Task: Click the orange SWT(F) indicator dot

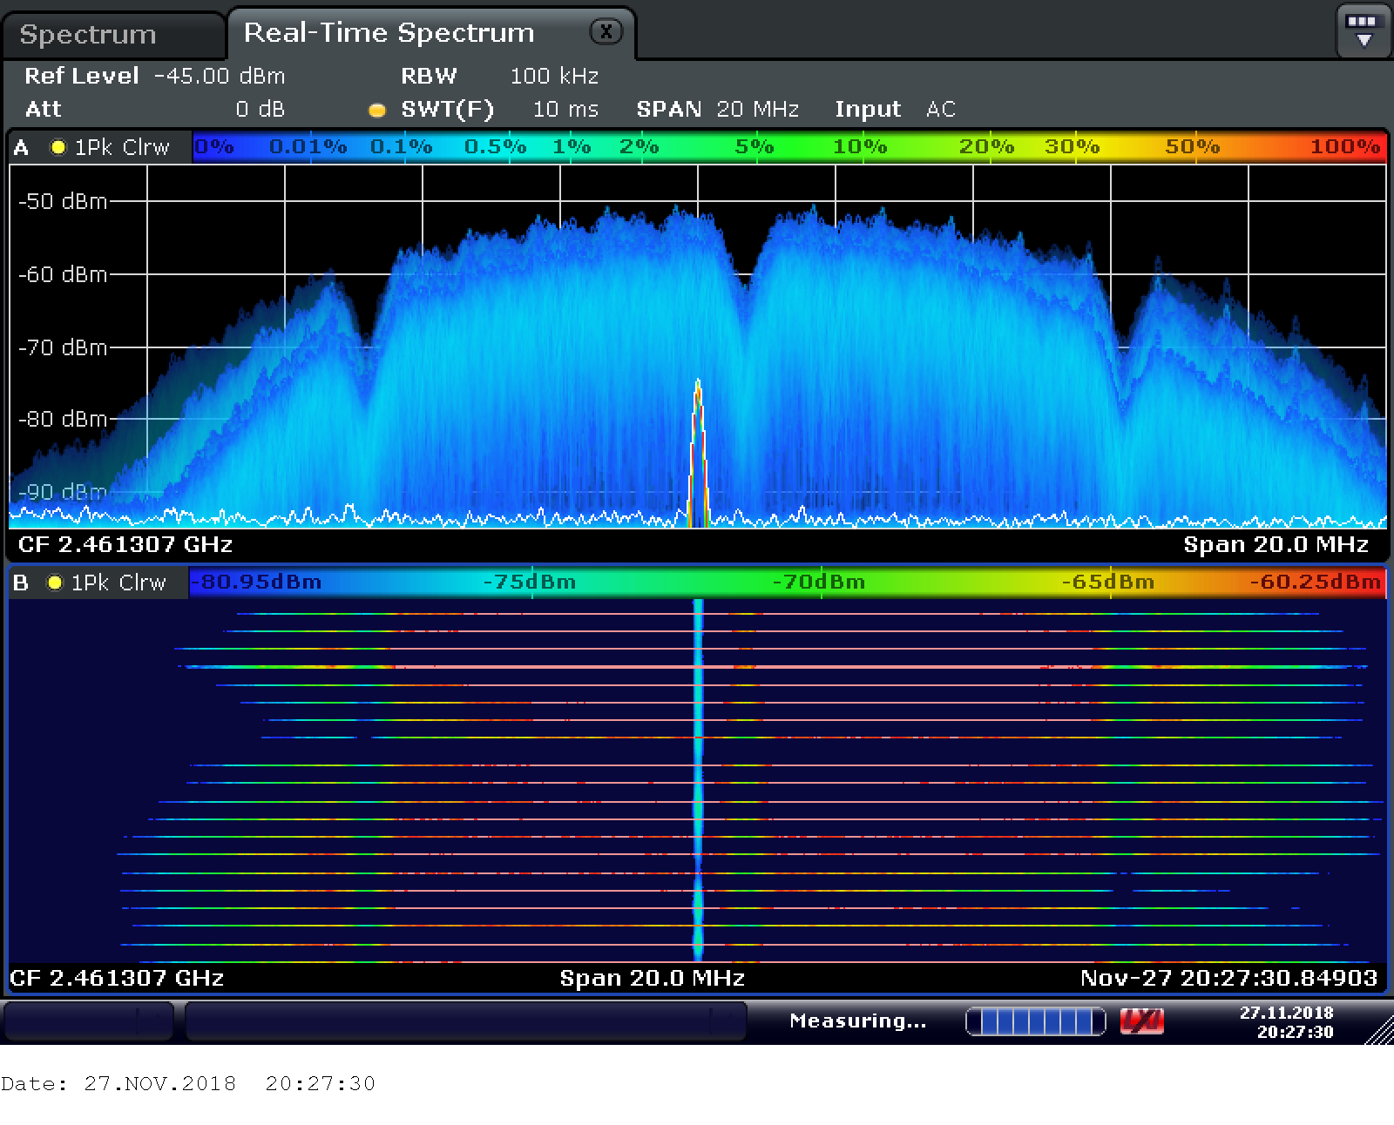Action: (x=377, y=111)
